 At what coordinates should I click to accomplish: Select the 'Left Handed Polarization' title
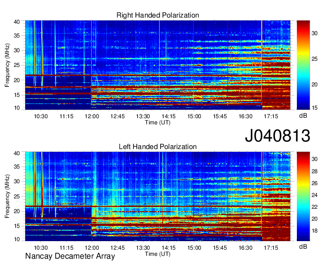[x=158, y=147]
